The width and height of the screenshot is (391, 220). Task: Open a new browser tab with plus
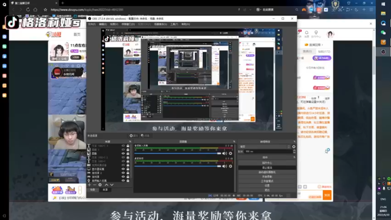coord(63,3)
